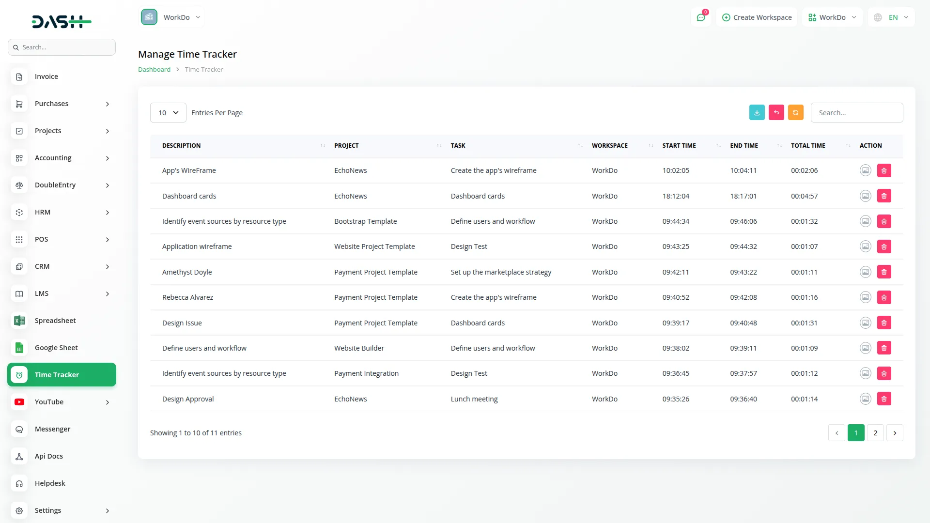View screenshot image for App's WireFrame entry
Screen dimensions: 930x523
[x=866, y=170]
